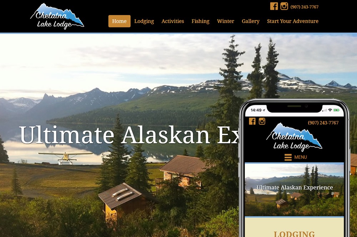Select the Home navigation tab
Image resolution: width=357 pixels, height=237 pixels.
(x=119, y=21)
